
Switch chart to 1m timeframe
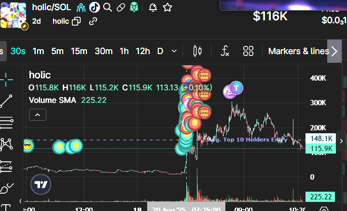(x=38, y=51)
